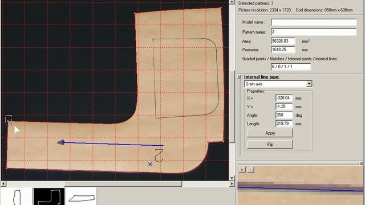Click the Length value field
365x205 pixels.
[284, 124]
